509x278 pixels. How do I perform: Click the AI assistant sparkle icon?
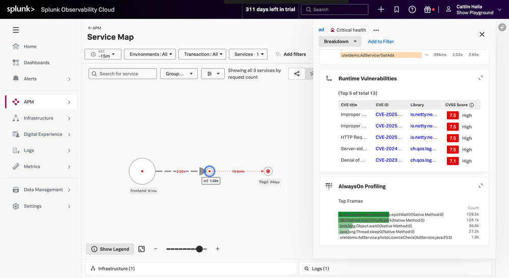[502, 27]
